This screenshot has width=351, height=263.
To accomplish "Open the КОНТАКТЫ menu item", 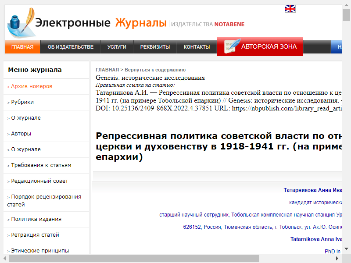I will [x=197, y=47].
